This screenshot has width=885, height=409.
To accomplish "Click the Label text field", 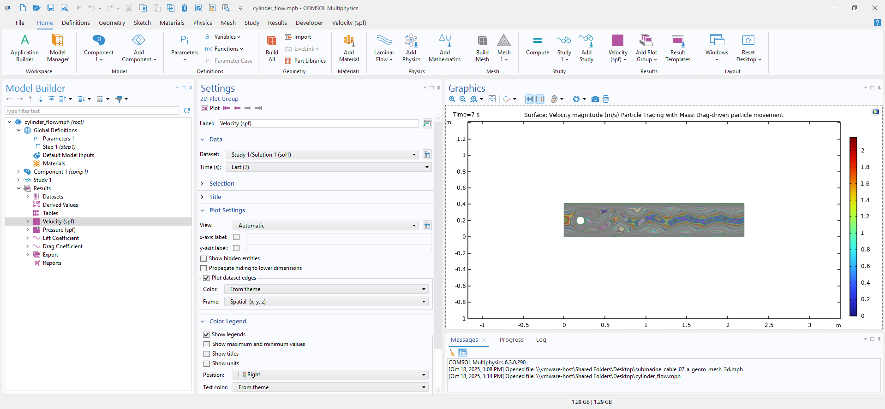I will coord(318,123).
